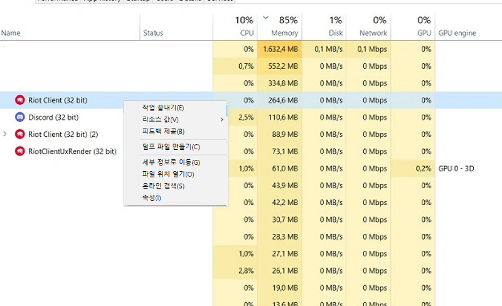Image resolution: width=502 pixels, height=306 pixels.
Task: Click the 61,0 MB memory cell
Action: [280, 169]
